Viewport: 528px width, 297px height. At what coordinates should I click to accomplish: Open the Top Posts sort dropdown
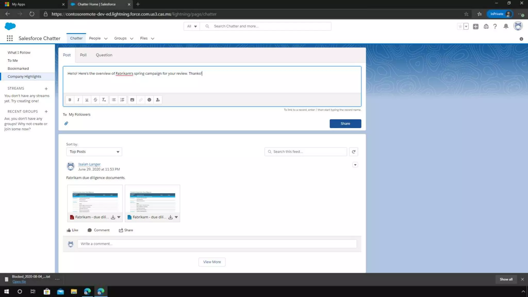(x=94, y=152)
